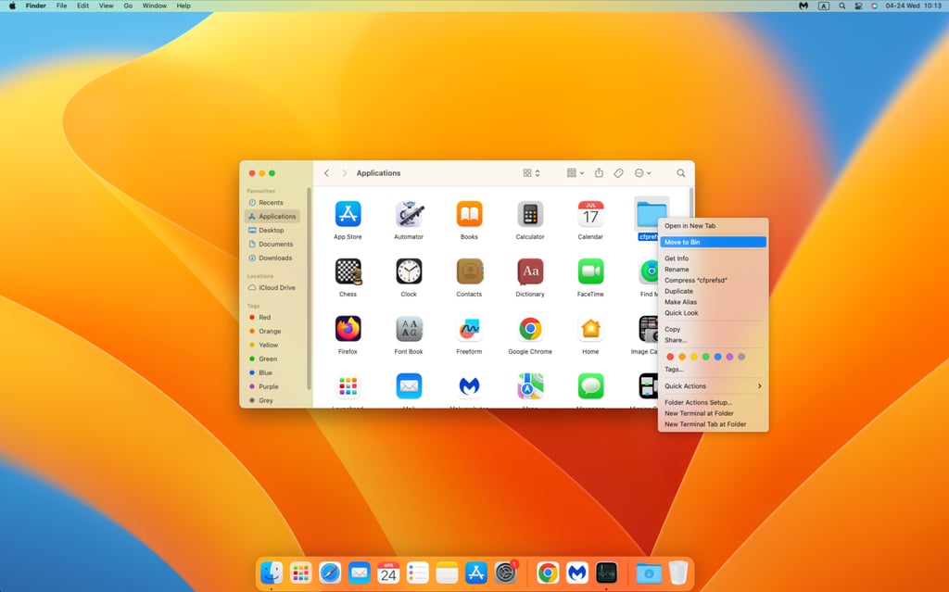Apply green tag in context menu
This screenshot has height=592, width=949.
[x=705, y=357]
